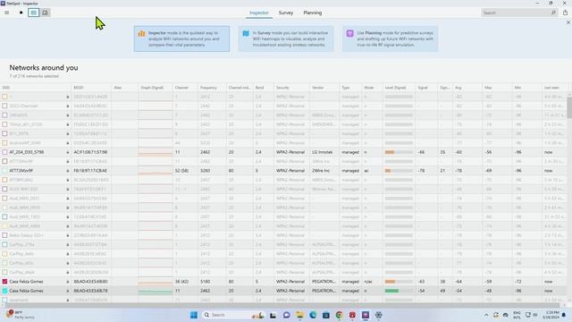Switch to the table list view

click(34, 13)
